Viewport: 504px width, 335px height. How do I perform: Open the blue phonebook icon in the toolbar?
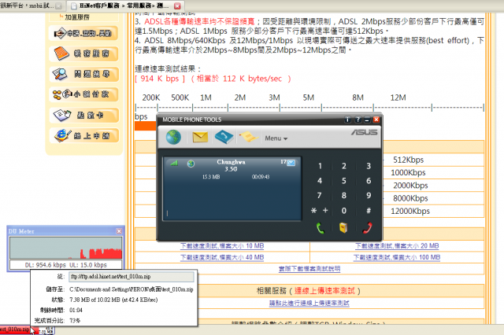tap(224, 138)
